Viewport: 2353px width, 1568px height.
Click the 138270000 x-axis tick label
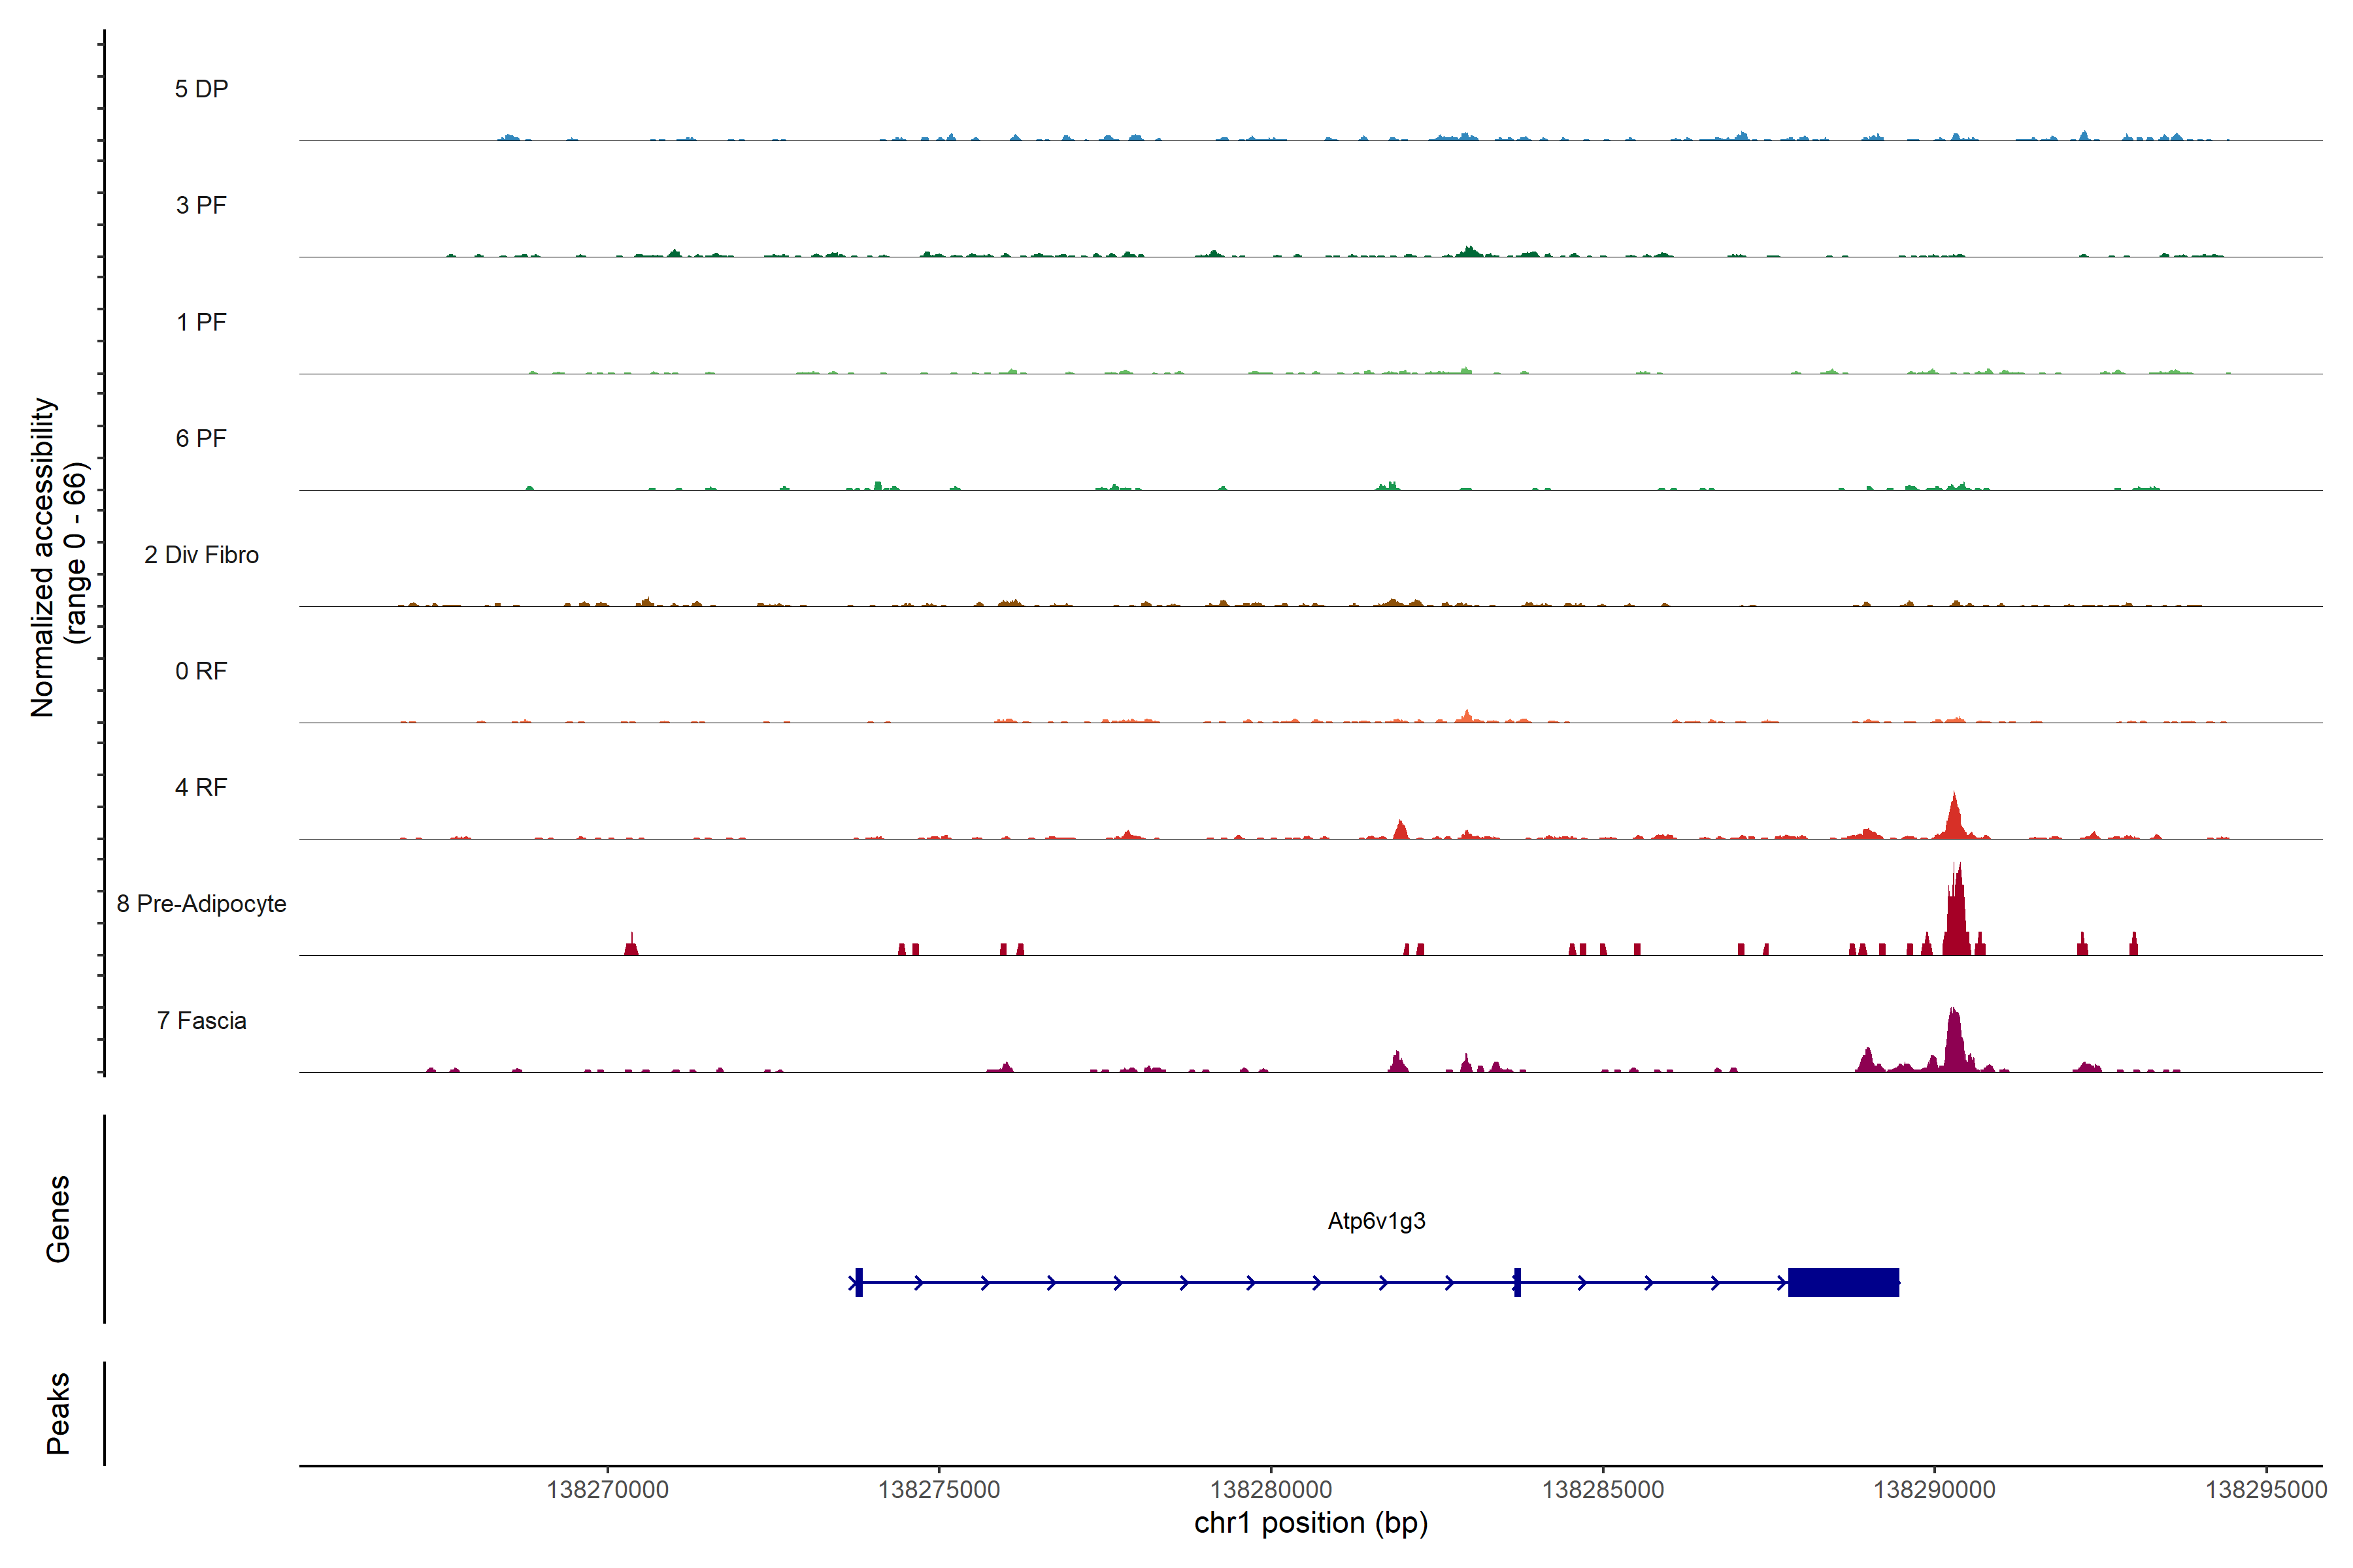607,1490
